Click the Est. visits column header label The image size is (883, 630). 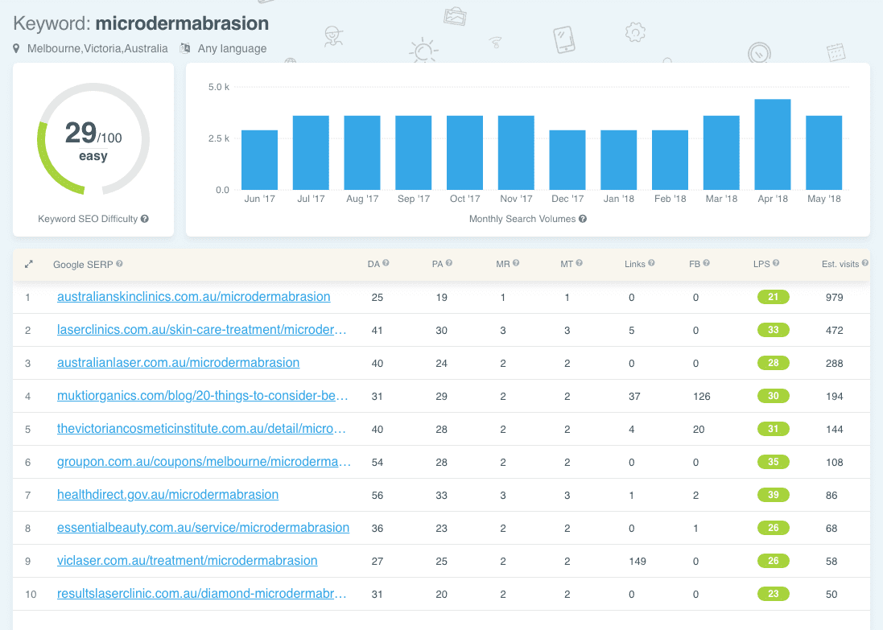click(840, 264)
